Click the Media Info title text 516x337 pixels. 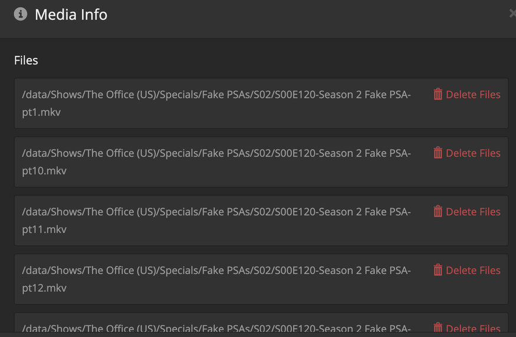pos(71,14)
